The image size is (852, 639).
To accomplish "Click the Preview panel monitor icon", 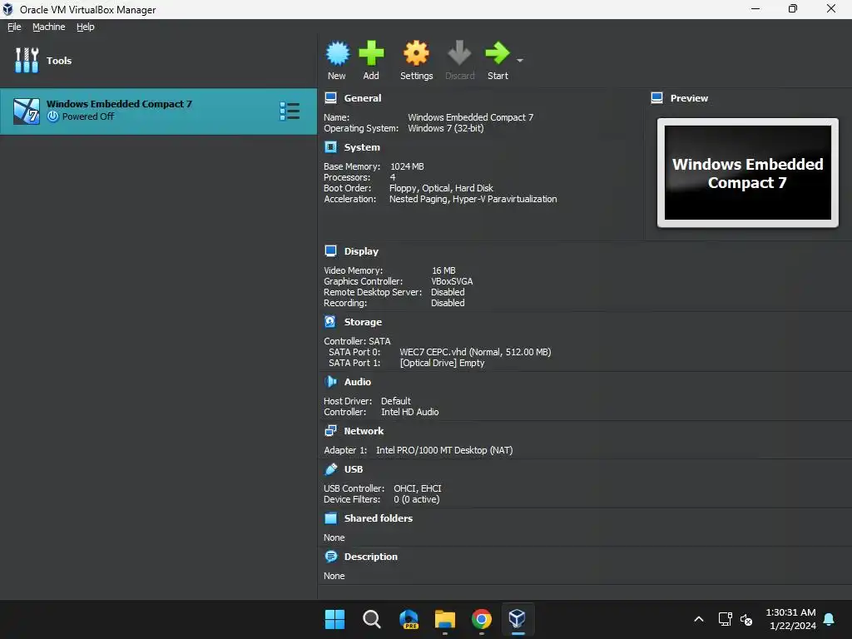I will pyautogui.click(x=656, y=98).
